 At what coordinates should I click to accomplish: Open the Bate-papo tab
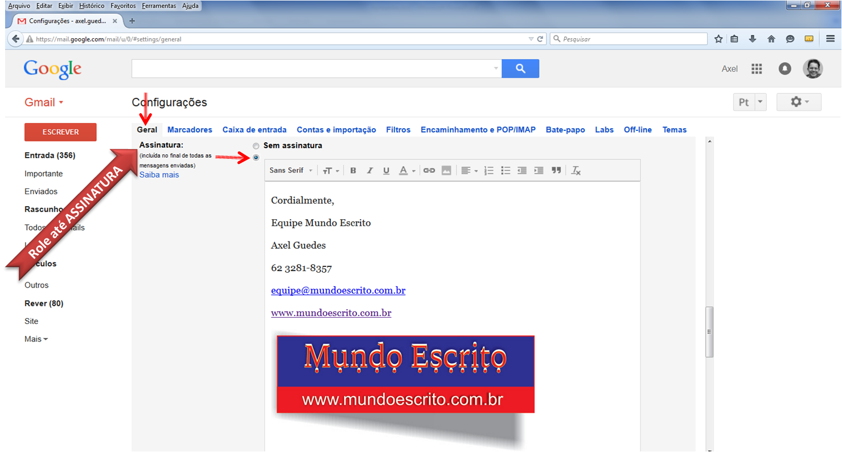[565, 130]
